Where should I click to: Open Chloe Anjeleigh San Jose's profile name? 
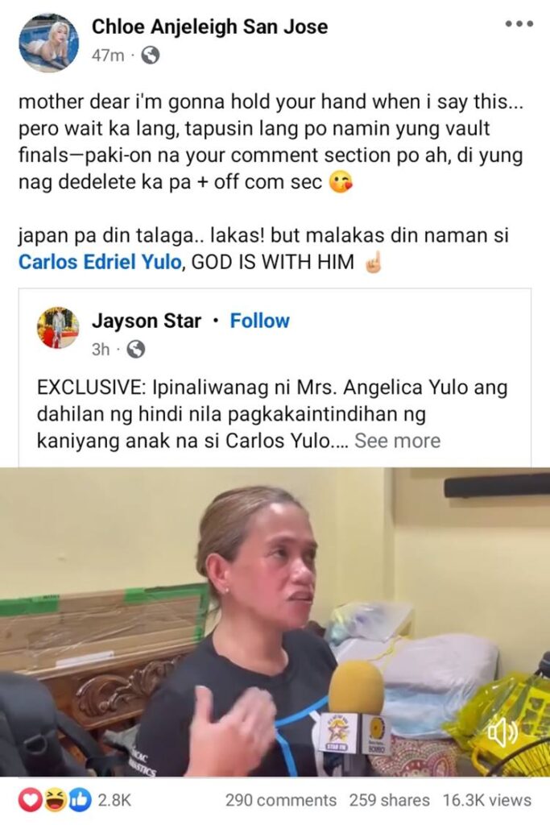[210, 27]
